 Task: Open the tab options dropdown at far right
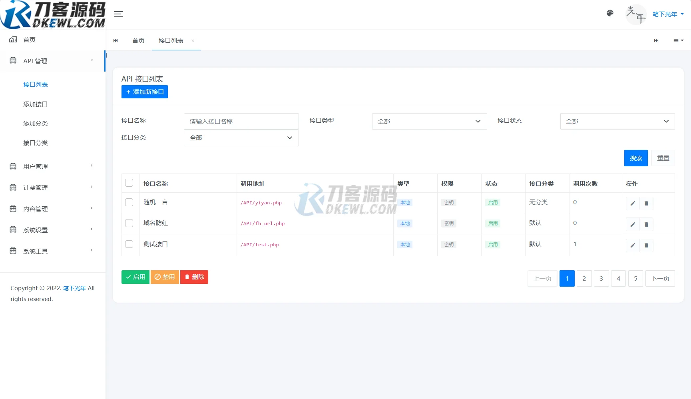678,40
